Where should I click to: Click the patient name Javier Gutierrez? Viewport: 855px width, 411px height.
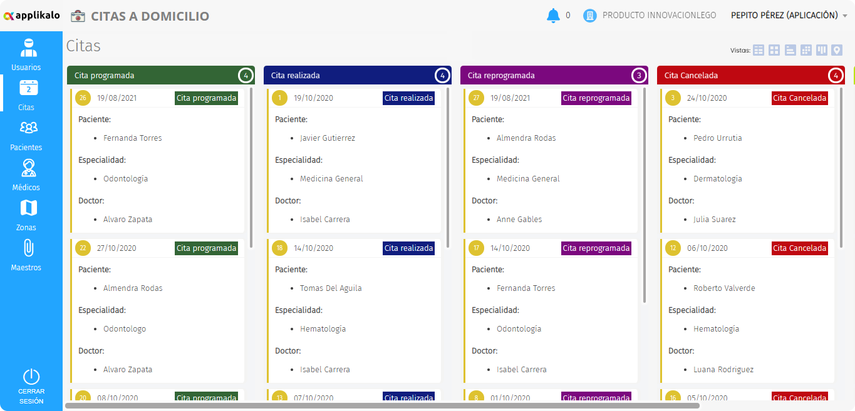pyautogui.click(x=328, y=138)
